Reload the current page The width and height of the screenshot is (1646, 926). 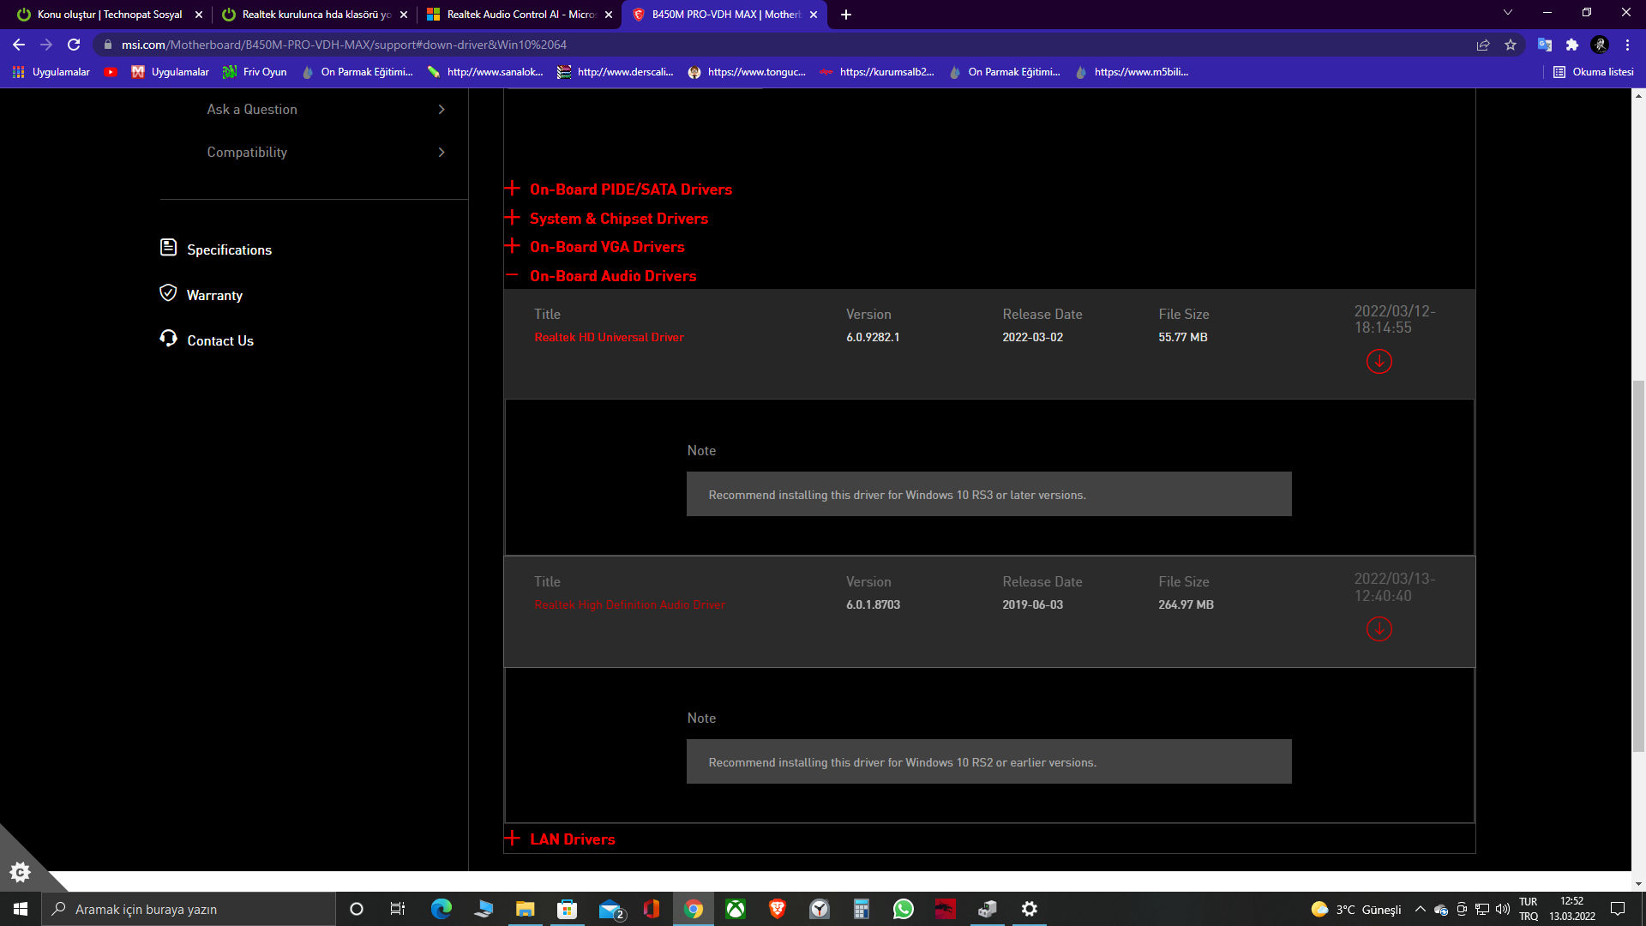[74, 45]
